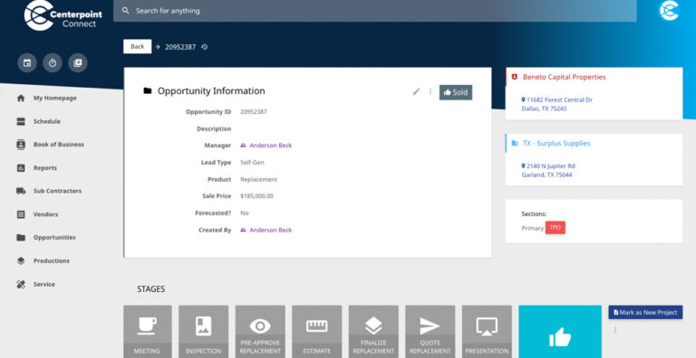Viewport: 696px width, 358px height.
Task: Open the user avatar logo top right
Action: click(x=669, y=11)
